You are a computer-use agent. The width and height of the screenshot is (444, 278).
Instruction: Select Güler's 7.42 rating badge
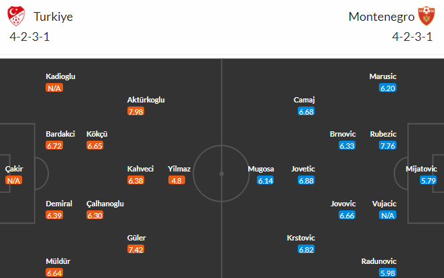tap(135, 249)
